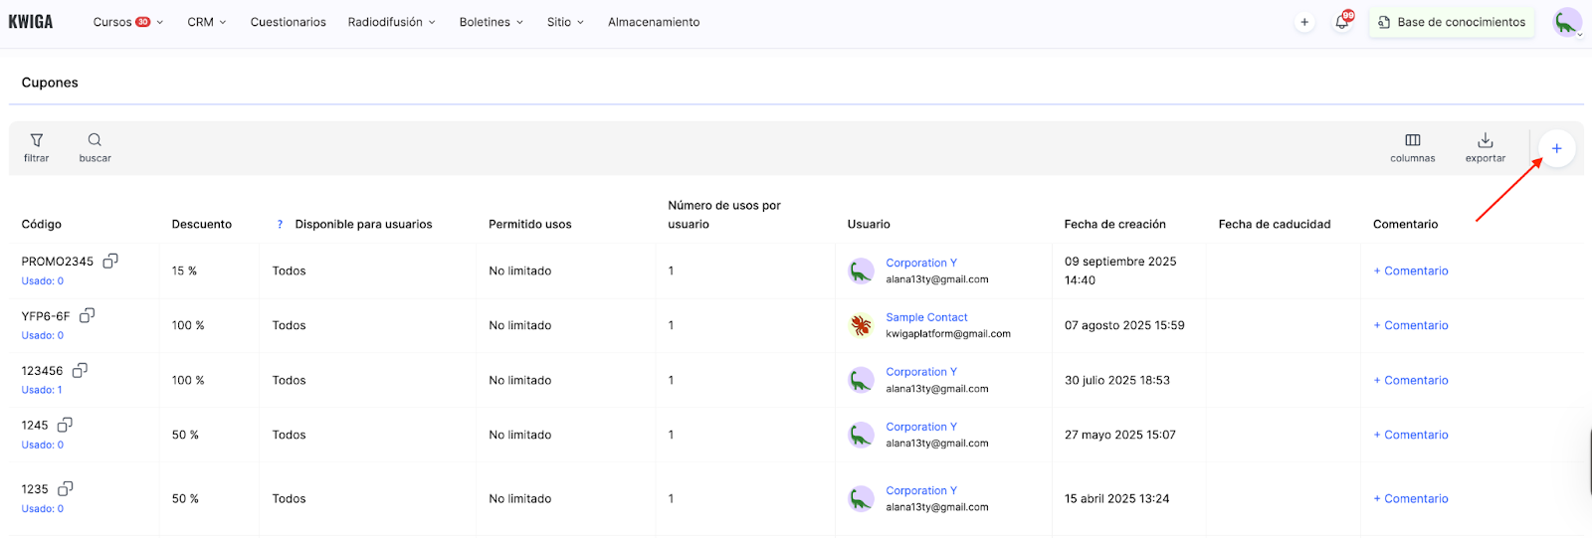Go to Cuestionarios menu item
The height and width of the screenshot is (538, 1592).
288,22
